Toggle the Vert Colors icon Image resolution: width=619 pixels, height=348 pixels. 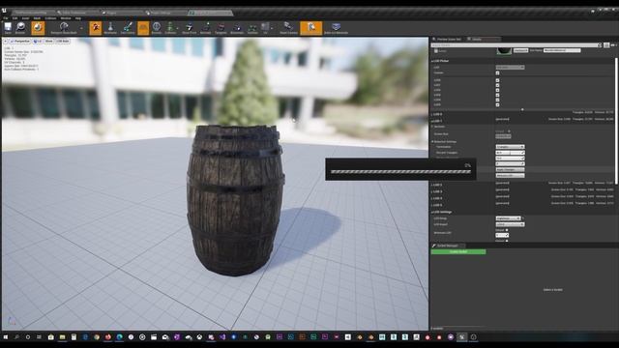coord(128,28)
